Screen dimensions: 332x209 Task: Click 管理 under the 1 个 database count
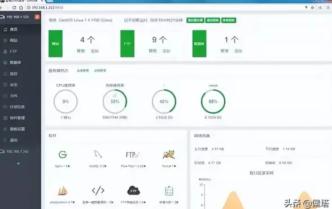(x=225, y=51)
